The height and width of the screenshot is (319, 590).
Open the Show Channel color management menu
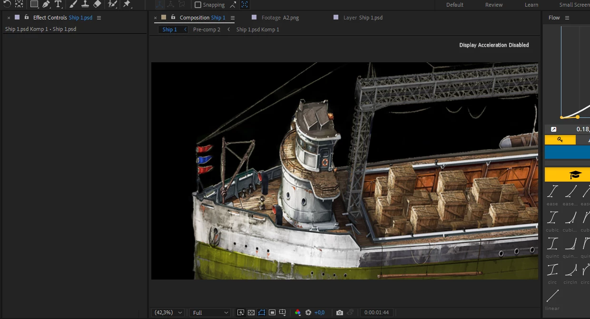point(298,312)
